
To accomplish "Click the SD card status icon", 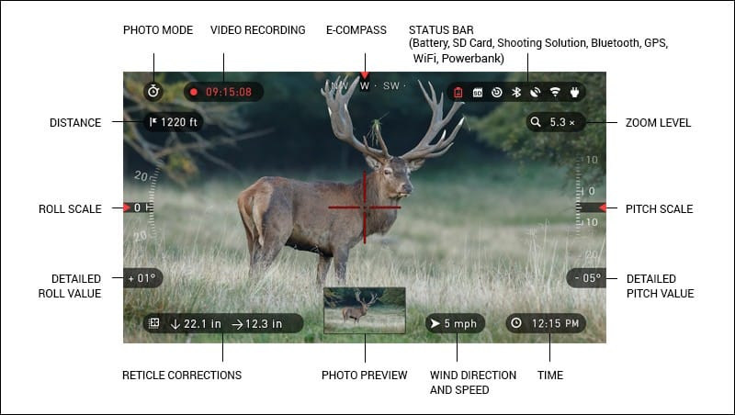I will click(478, 92).
